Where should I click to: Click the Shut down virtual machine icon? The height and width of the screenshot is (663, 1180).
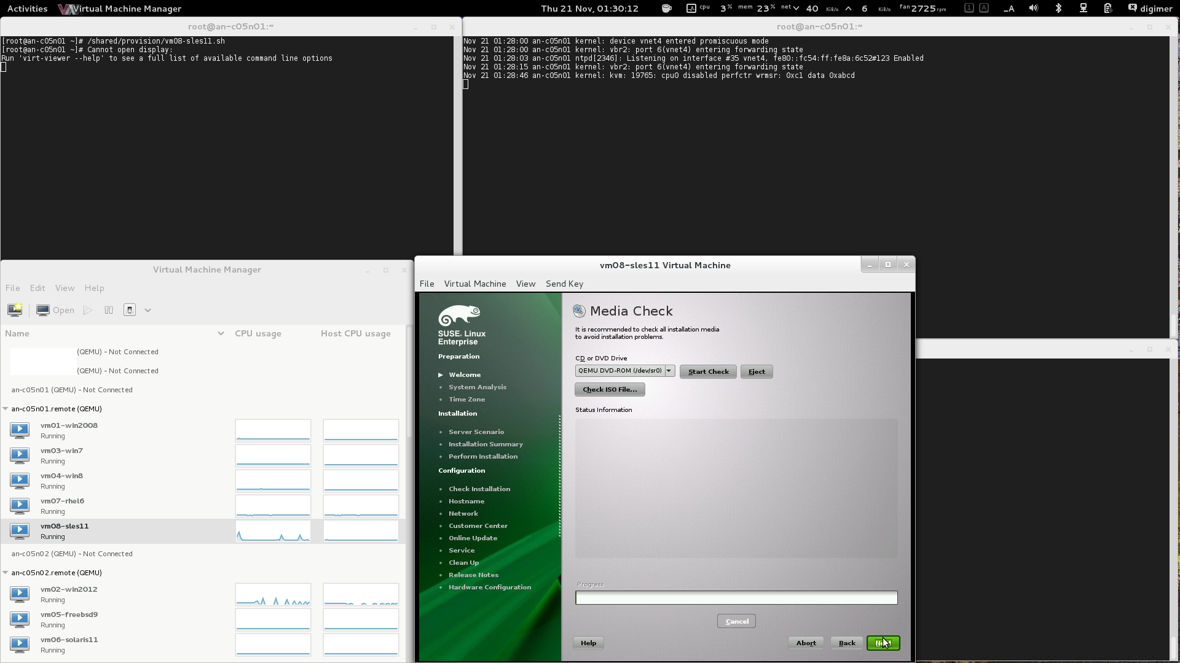[x=130, y=310]
